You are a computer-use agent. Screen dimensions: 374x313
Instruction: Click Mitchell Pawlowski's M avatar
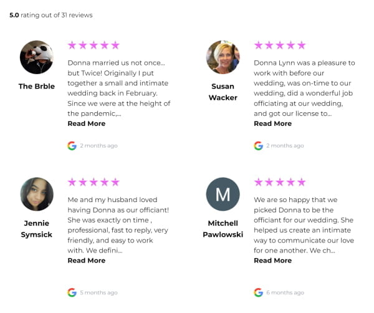click(223, 194)
